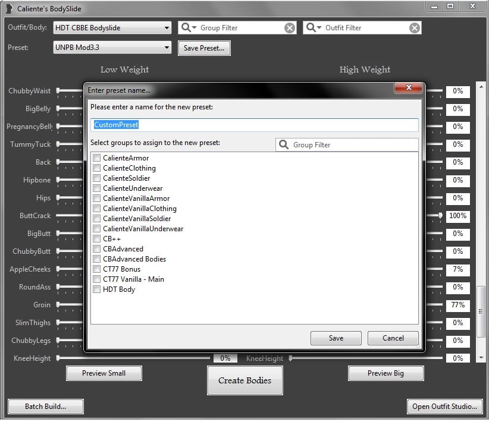Check the CalienteVanillaClothing group

(97, 209)
